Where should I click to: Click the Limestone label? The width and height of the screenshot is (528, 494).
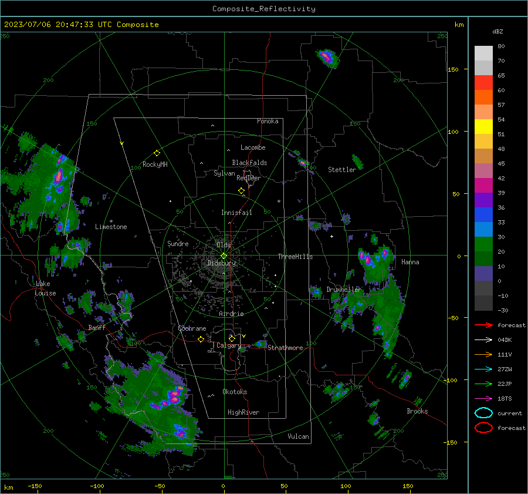(x=111, y=227)
